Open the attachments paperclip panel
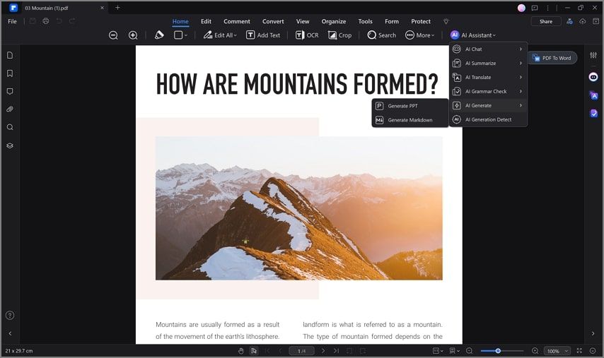The height and width of the screenshot is (358, 604). [10, 109]
